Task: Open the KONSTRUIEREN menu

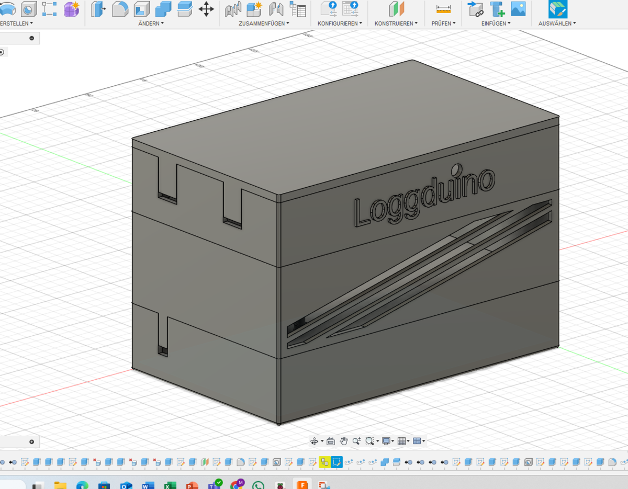Action: click(x=396, y=24)
